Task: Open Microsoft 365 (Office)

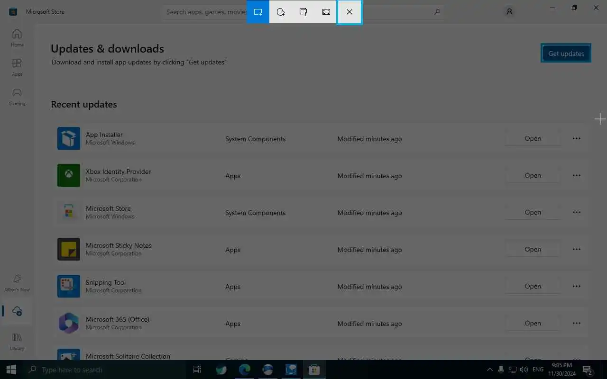Action: click(533, 323)
